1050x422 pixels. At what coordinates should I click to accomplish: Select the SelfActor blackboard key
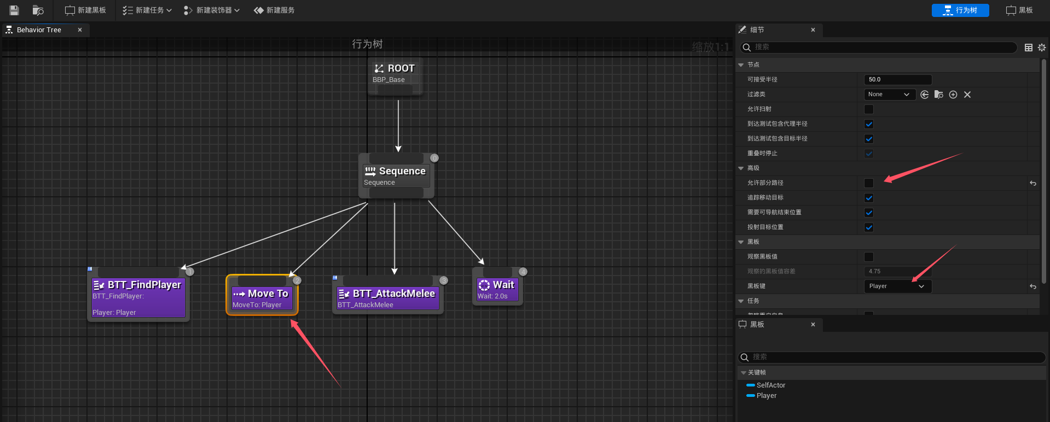770,385
